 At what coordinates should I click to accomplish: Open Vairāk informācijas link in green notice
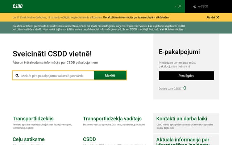coord(171,29)
